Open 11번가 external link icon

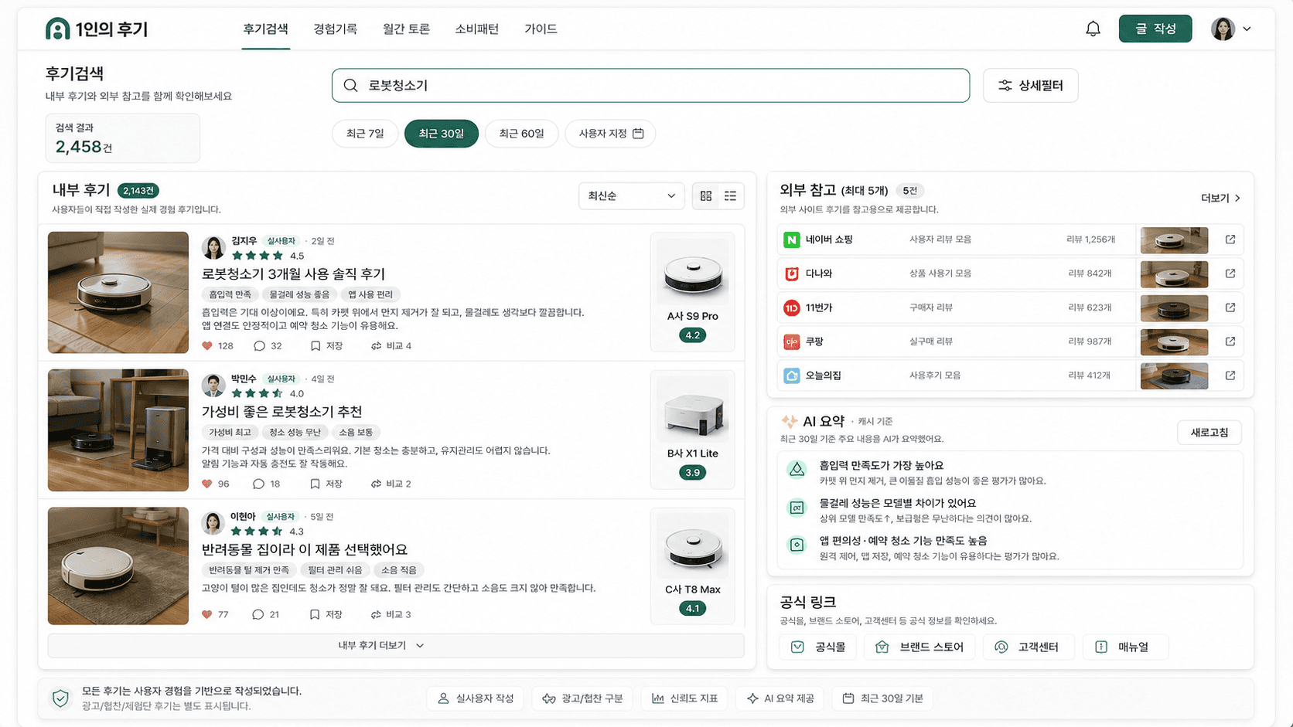click(x=1230, y=307)
